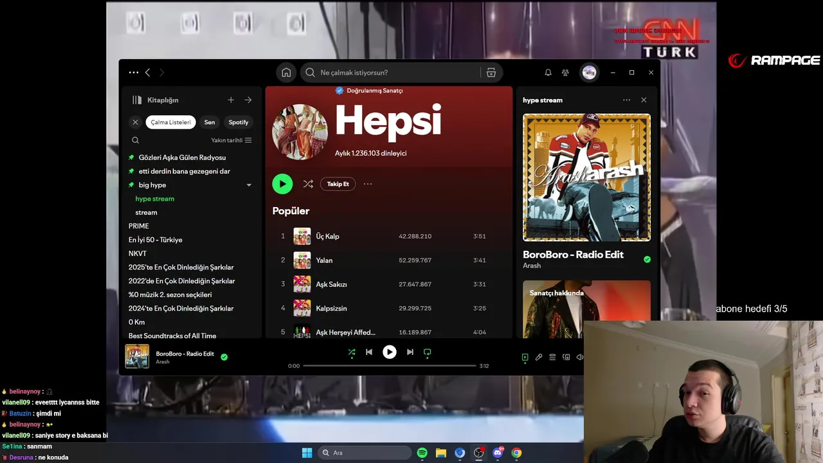
Task: Mute with the volume speaker icon
Action: click(x=579, y=357)
